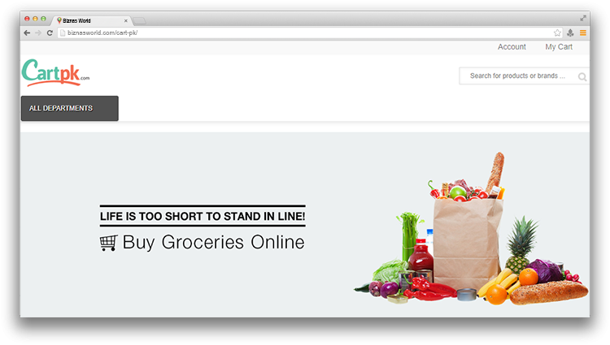Click the Buy Groceries Online heading
610x345 pixels.
click(214, 243)
